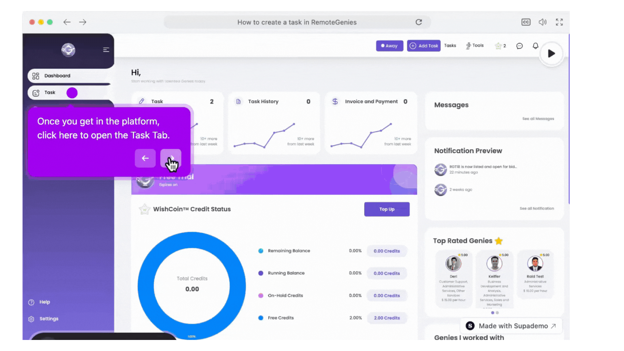
Task: Click the purple hotspot beside Task
Action: coord(72,93)
